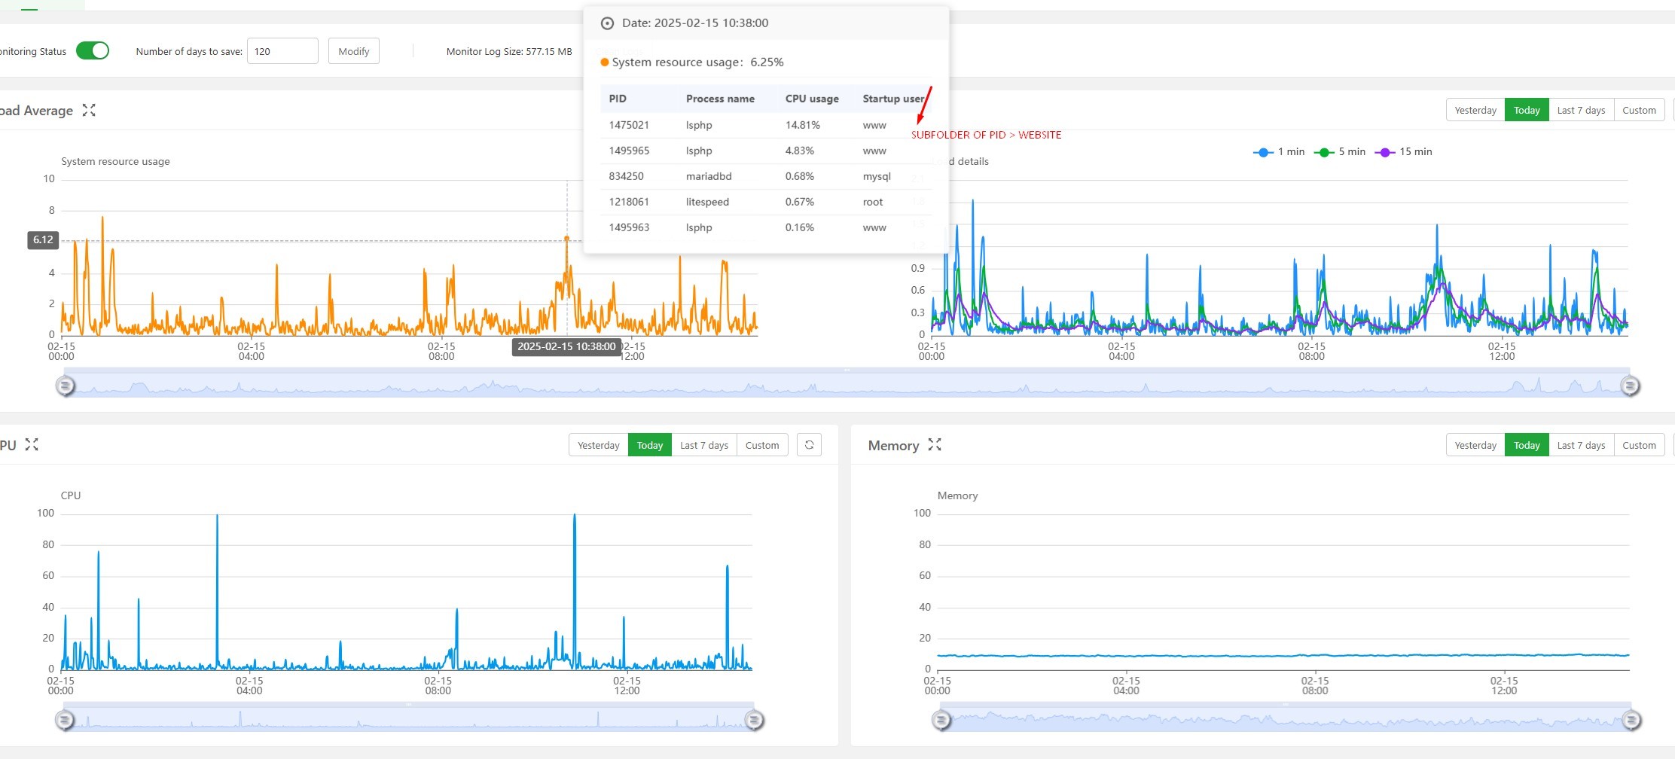This screenshot has height=759, width=1675.
Task: Click the CPU usage column header
Action: (x=812, y=99)
